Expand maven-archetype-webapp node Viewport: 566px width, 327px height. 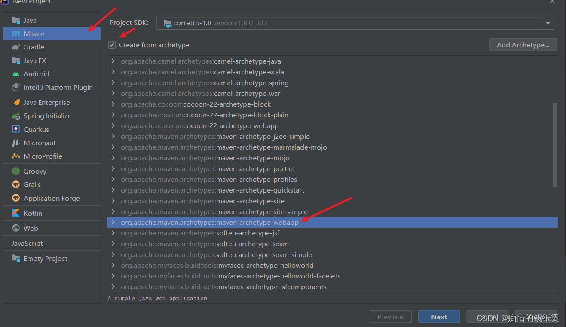[113, 222]
